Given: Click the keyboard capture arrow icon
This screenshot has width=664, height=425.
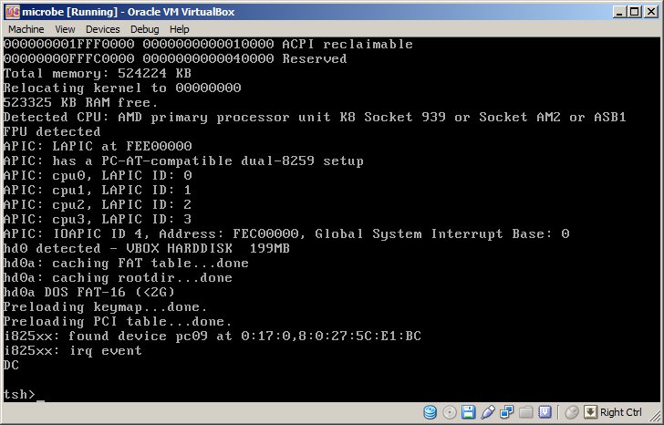Looking at the screenshot, I should (x=590, y=412).
